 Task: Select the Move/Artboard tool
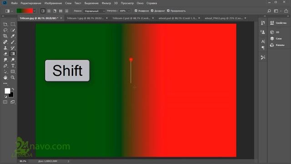click(5, 24)
